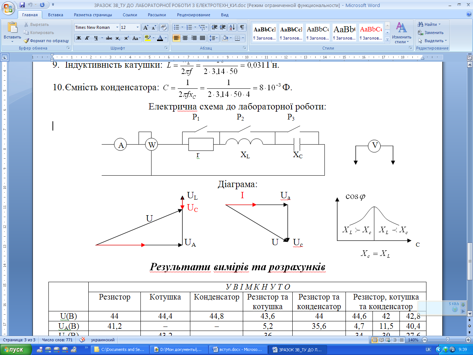The height and width of the screenshot is (355, 473).
Task: Shrink font size icon
Action: point(154,27)
